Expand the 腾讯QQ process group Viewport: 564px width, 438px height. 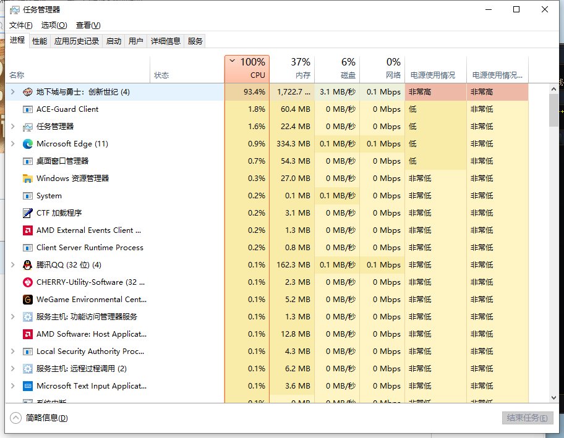point(12,264)
